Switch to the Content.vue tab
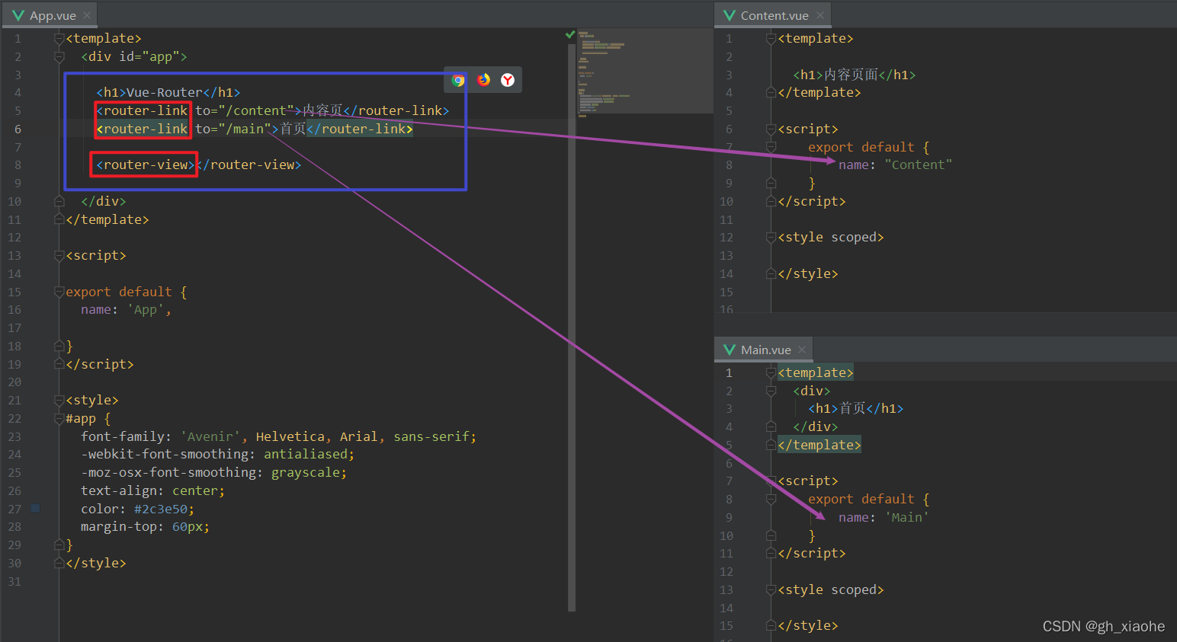The image size is (1177, 642). [x=773, y=15]
